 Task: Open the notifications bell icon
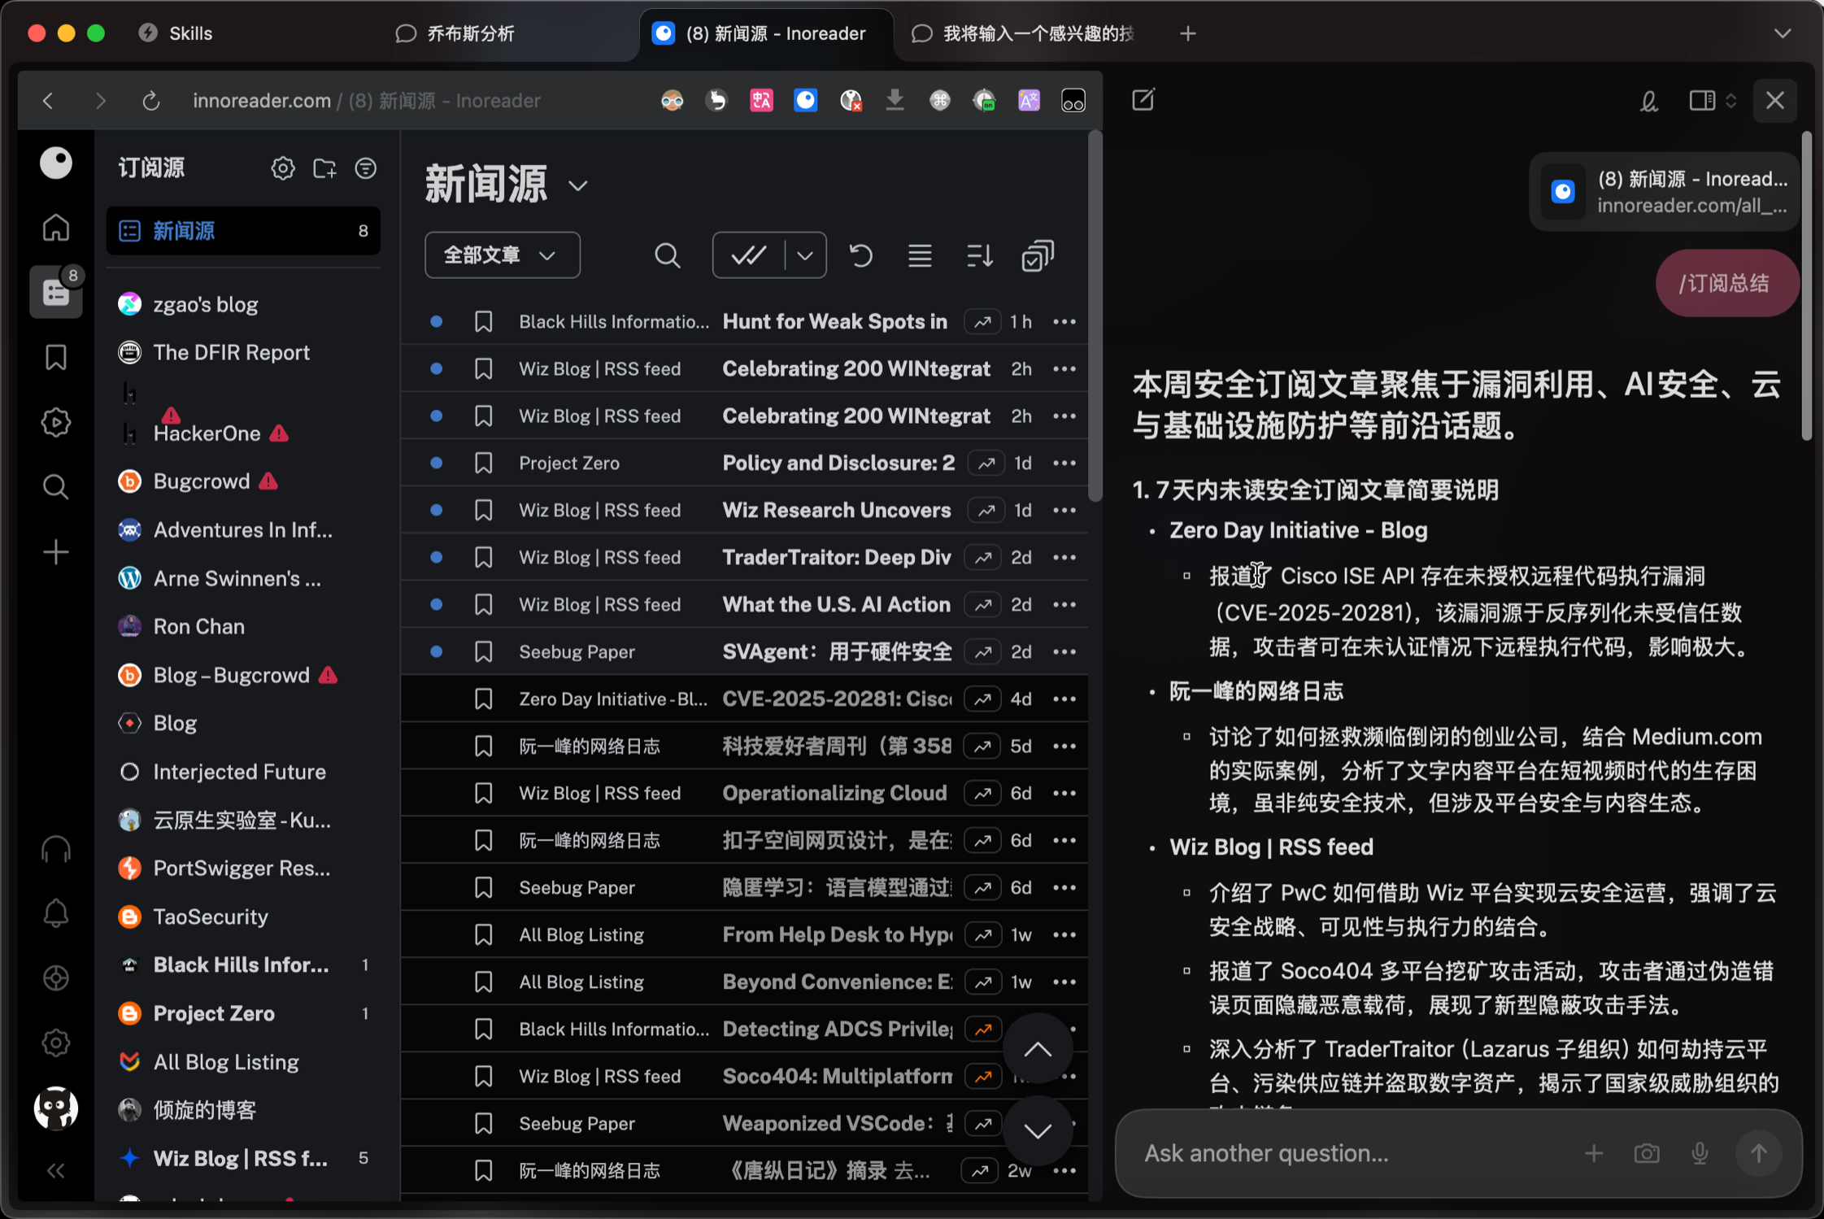tap(56, 913)
